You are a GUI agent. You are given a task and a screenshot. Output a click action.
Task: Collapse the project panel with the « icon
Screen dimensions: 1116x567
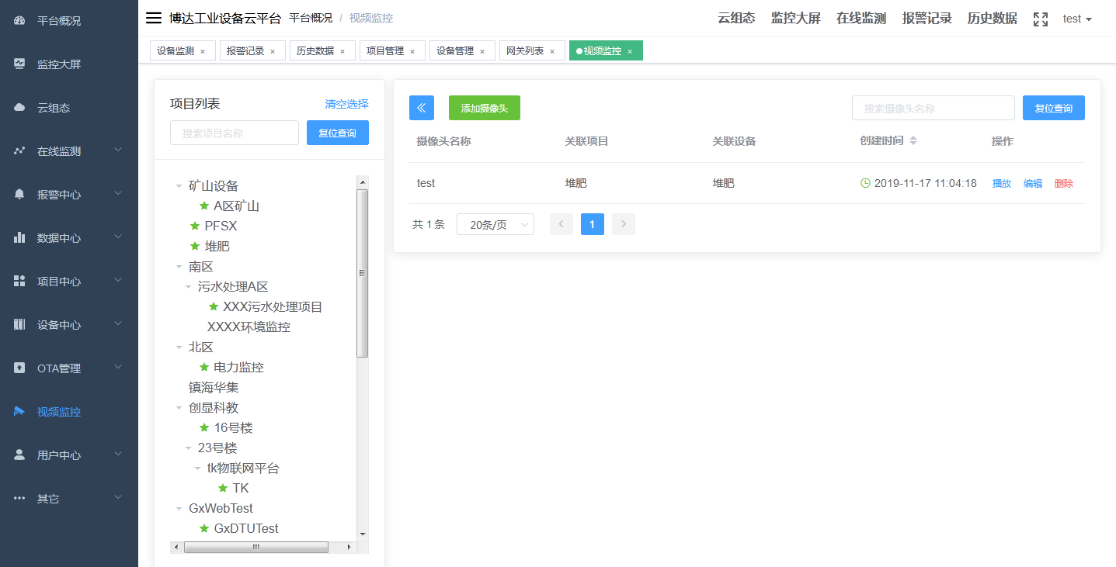pos(422,108)
